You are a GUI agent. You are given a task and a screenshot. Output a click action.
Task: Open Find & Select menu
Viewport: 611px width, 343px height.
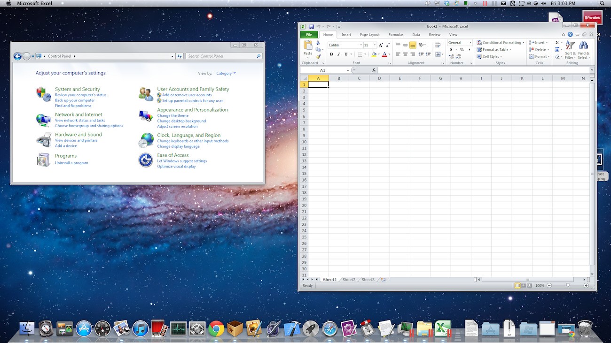(x=583, y=50)
